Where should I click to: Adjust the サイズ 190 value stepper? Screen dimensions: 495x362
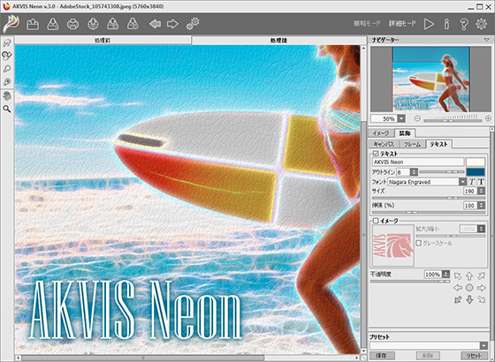tap(481, 191)
